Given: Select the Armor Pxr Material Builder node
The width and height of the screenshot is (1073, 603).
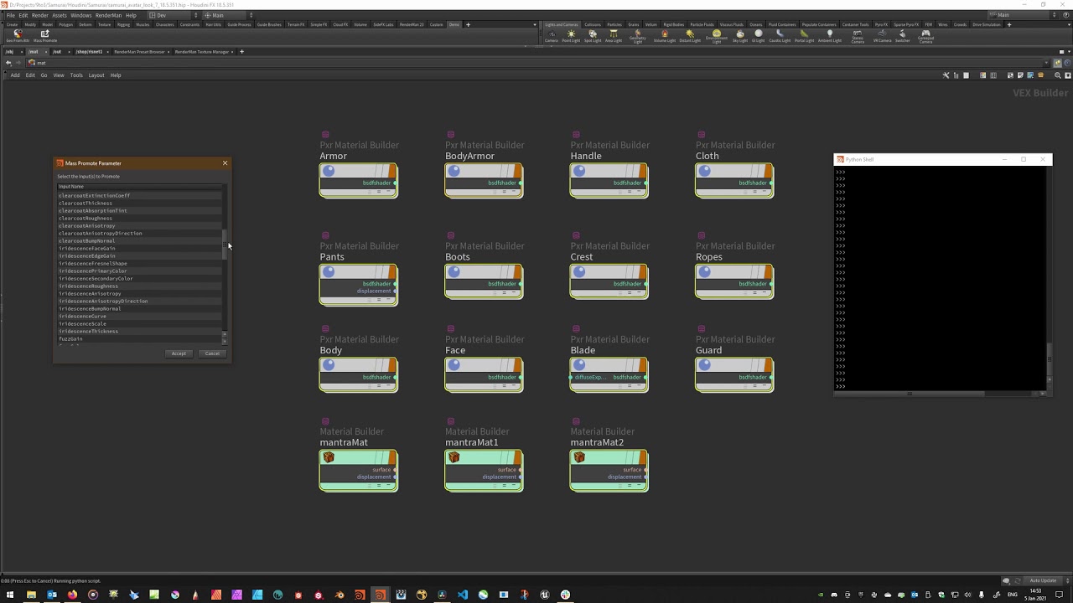Looking at the screenshot, I should (358, 180).
